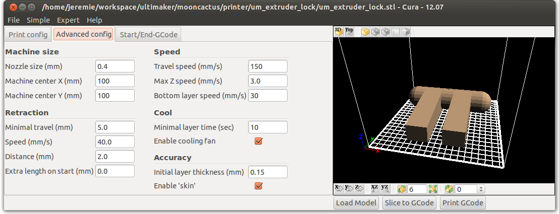559x214 pixels.
Task: Swap the model's XZ axes
Action: [374, 189]
